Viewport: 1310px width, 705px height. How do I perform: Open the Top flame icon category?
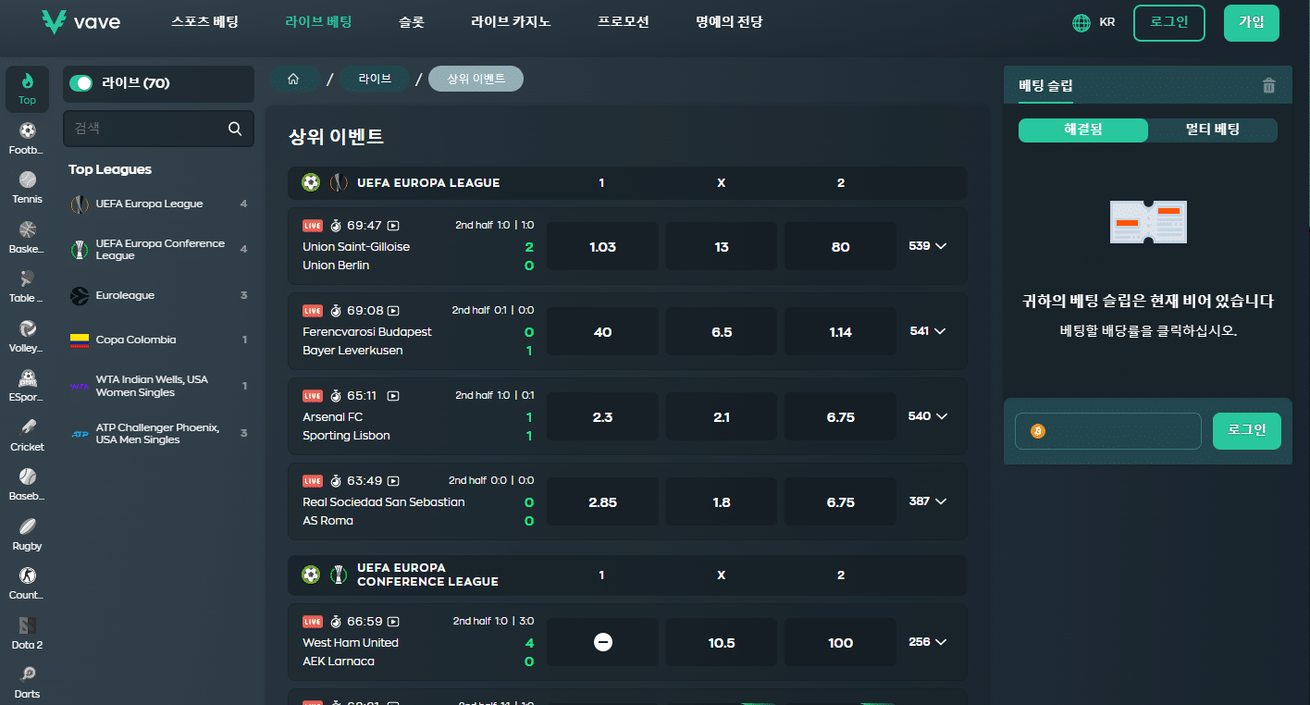click(27, 88)
